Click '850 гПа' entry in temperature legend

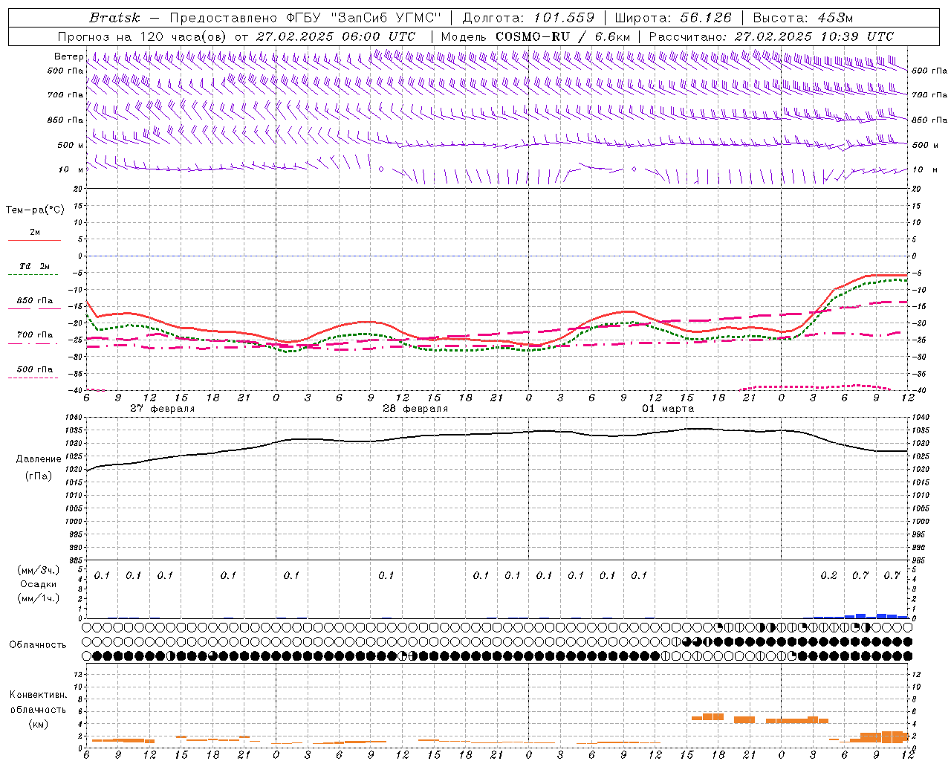click(x=35, y=301)
